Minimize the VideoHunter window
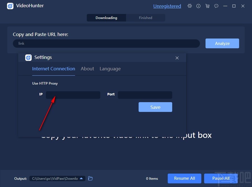This screenshot has width=252, height=187. pos(225,6)
